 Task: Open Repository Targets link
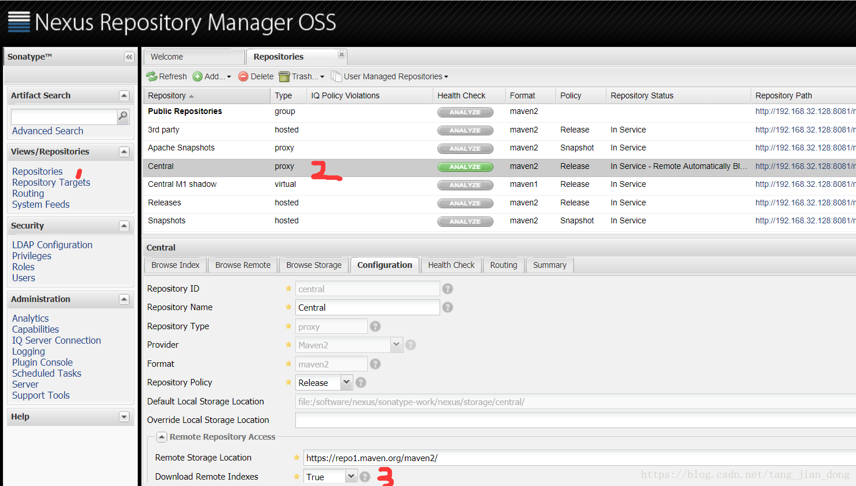(51, 182)
